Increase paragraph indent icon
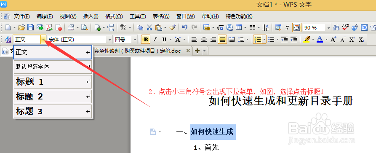The width and height of the screenshot is (376, 153). pos(294,39)
